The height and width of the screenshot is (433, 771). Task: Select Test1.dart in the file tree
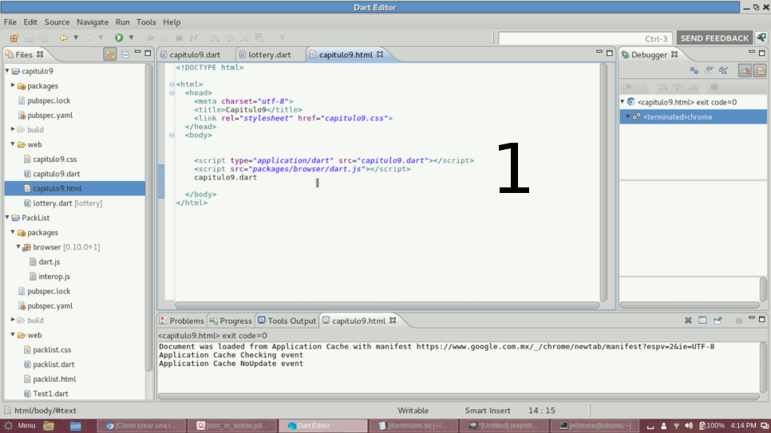tap(50, 394)
